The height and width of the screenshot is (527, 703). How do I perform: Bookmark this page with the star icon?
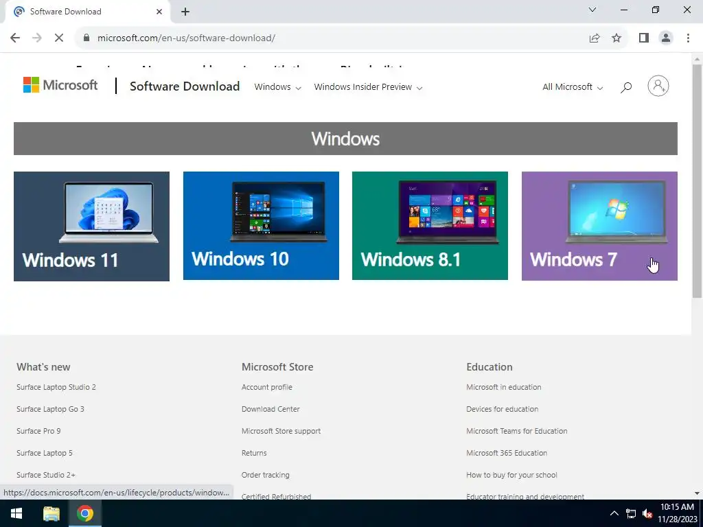[616, 38]
